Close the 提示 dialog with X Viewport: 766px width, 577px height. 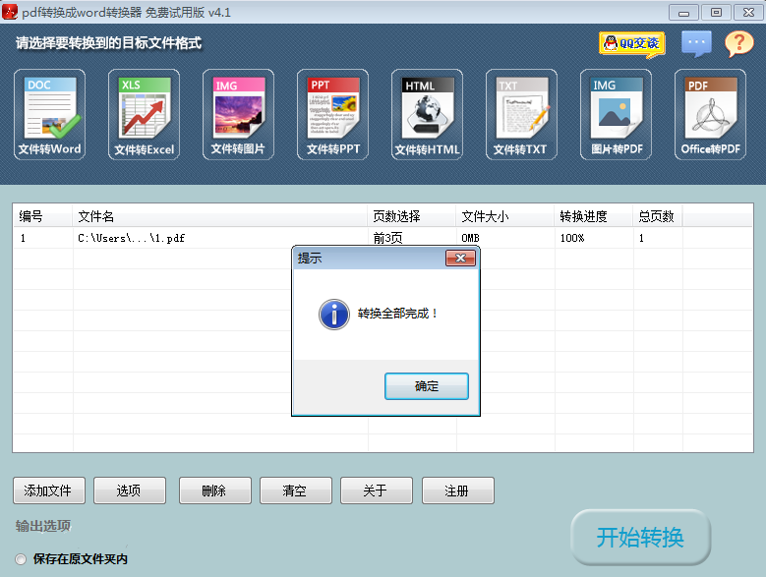click(460, 258)
